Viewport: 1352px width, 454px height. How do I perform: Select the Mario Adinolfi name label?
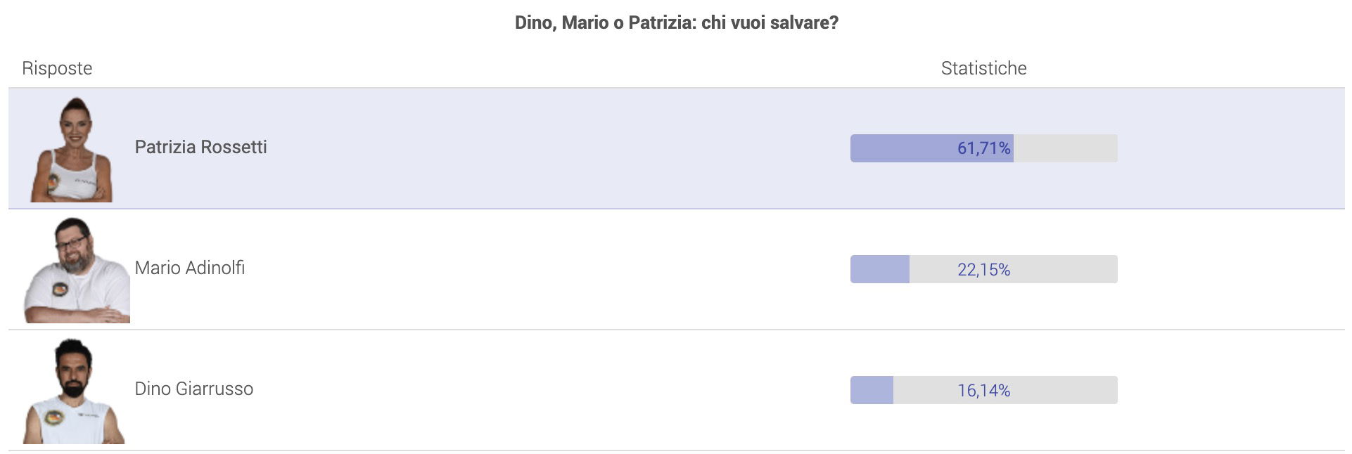point(190,268)
